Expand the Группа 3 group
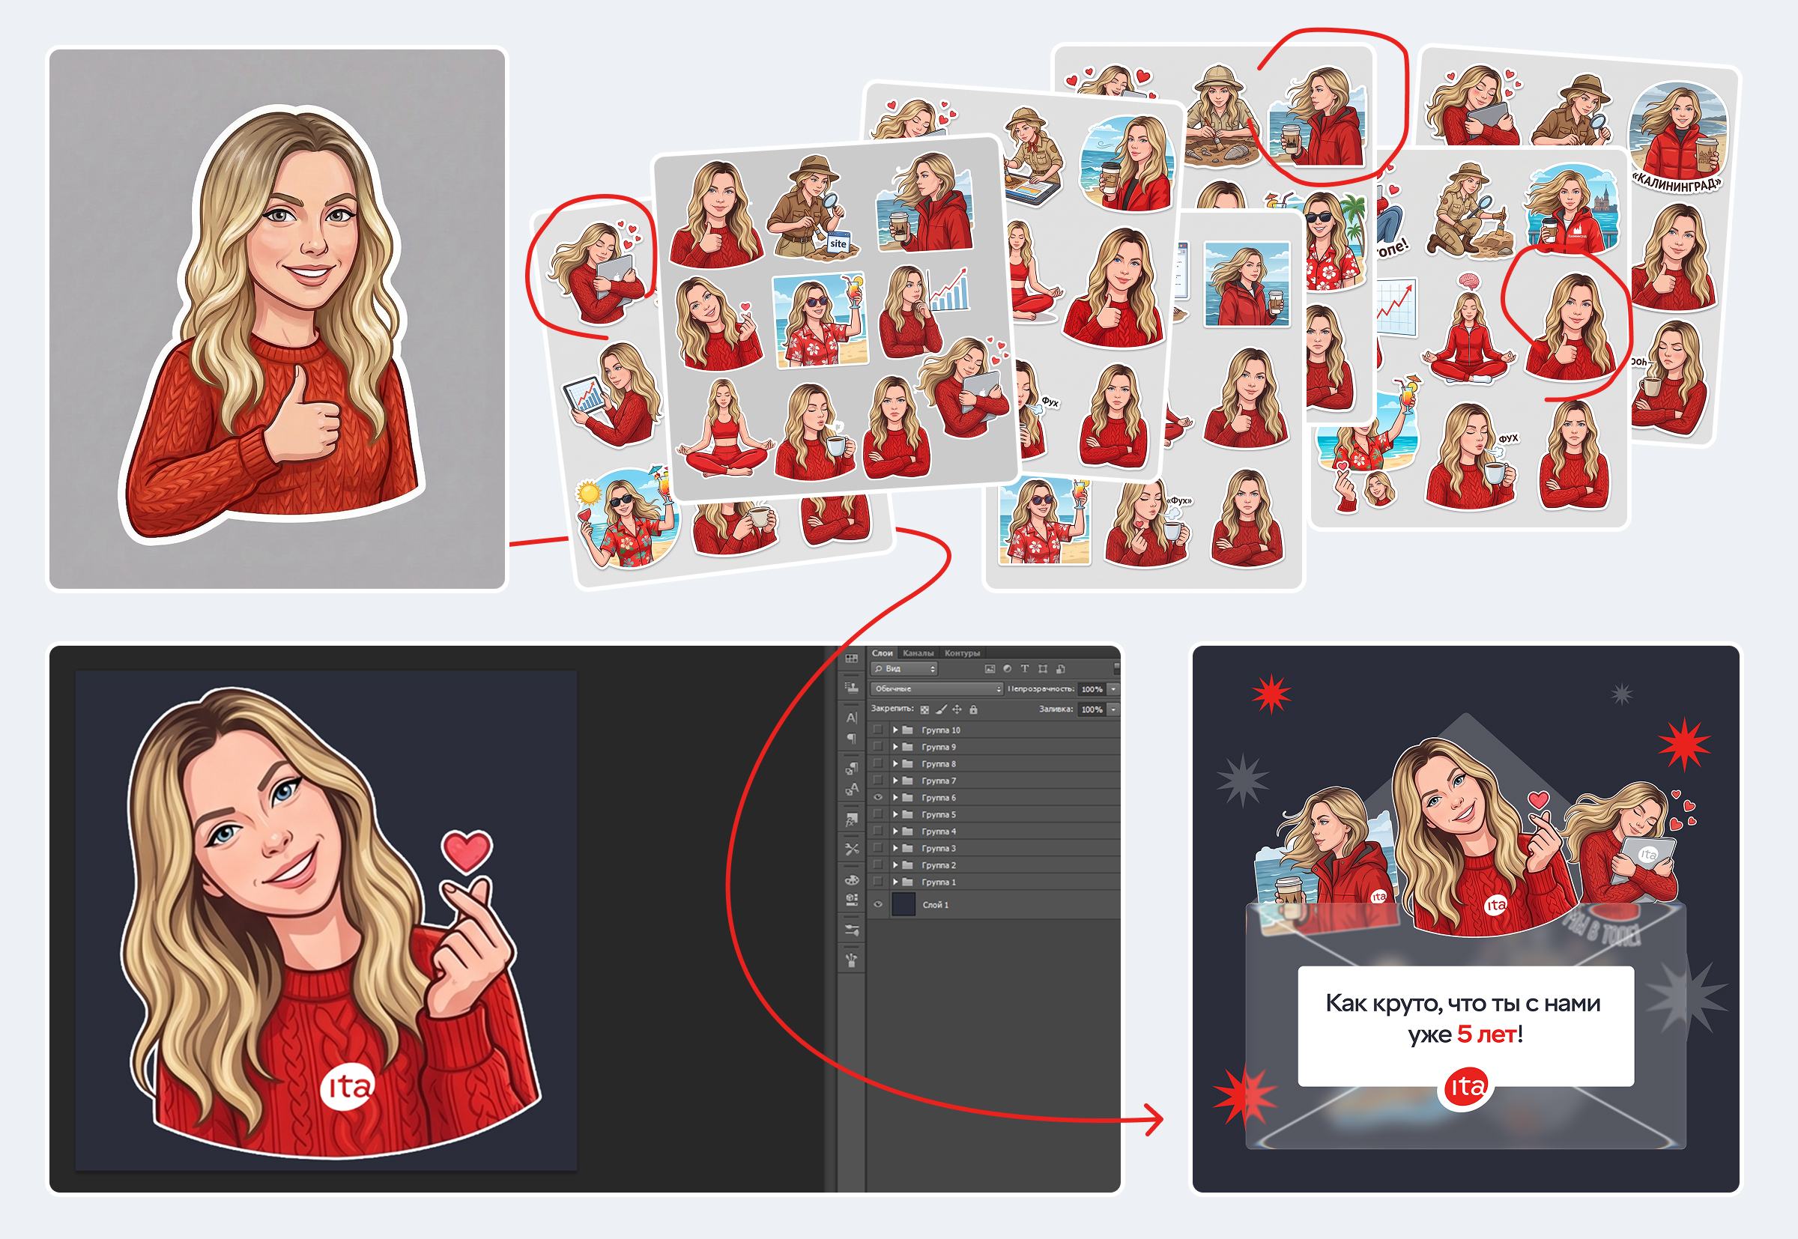Screen dimensions: 1798x1239 click(x=895, y=849)
